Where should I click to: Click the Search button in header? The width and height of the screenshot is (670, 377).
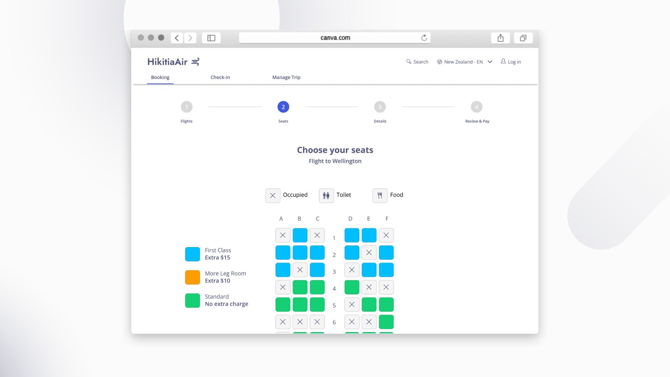tap(417, 62)
